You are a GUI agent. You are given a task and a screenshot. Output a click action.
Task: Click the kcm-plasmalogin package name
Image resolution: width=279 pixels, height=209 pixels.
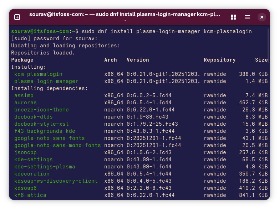38,74
